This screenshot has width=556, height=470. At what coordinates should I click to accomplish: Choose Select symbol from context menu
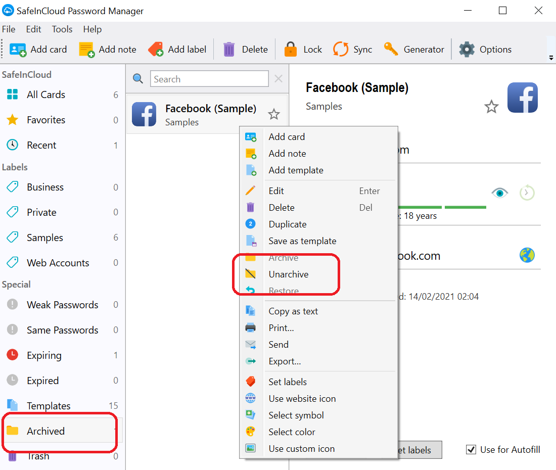(x=318, y=415)
